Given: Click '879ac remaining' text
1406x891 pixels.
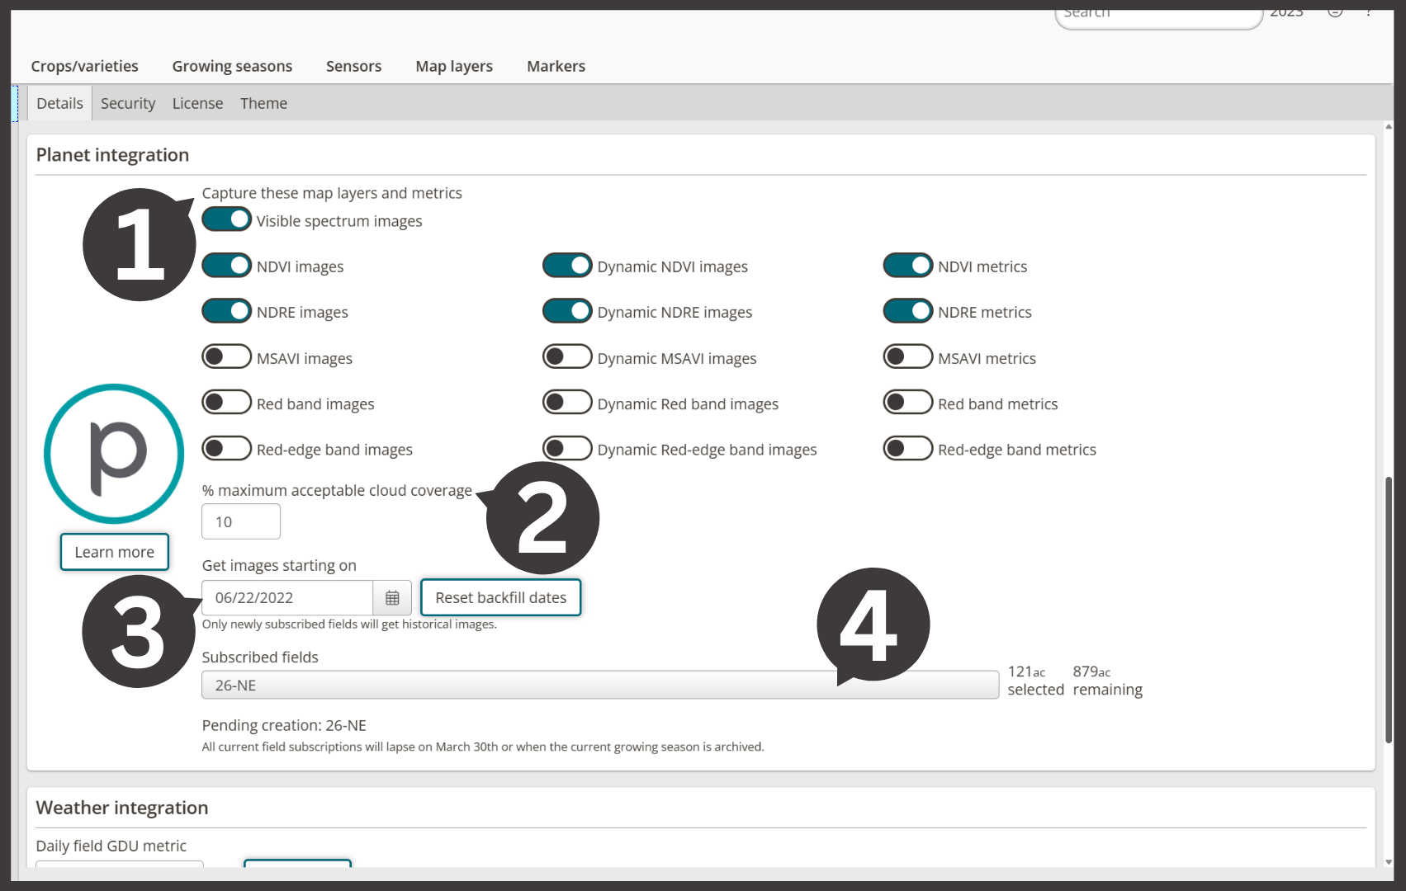Looking at the screenshot, I should [x=1107, y=681].
